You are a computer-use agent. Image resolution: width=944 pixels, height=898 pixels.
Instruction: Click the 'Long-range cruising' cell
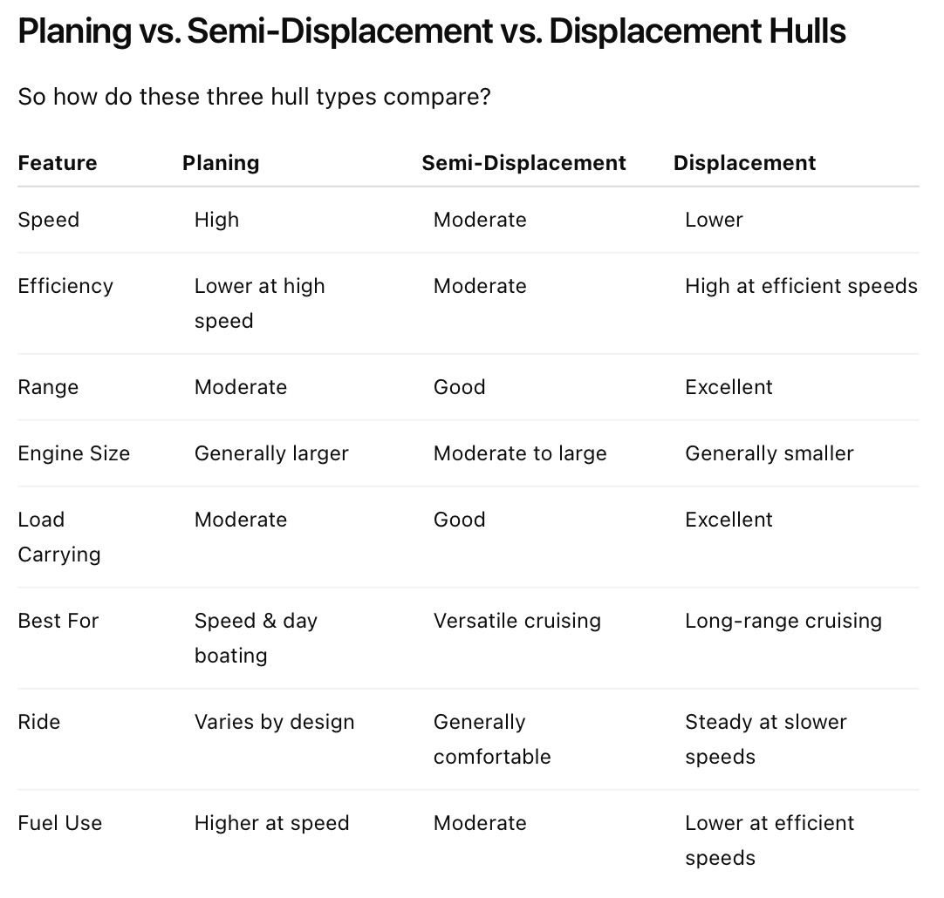783,621
